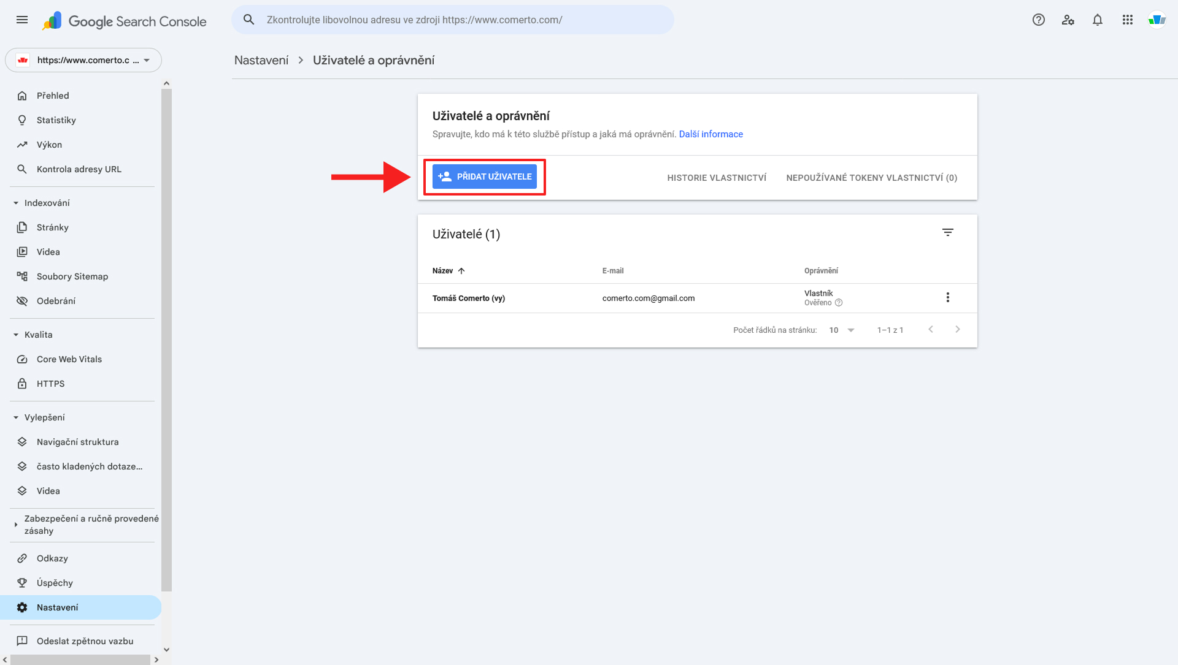Open the Google apps grid

click(1127, 20)
